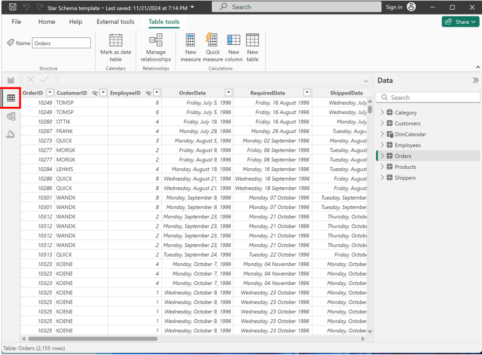
Task: Open Model view in left sidebar
Action: click(11, 116)
